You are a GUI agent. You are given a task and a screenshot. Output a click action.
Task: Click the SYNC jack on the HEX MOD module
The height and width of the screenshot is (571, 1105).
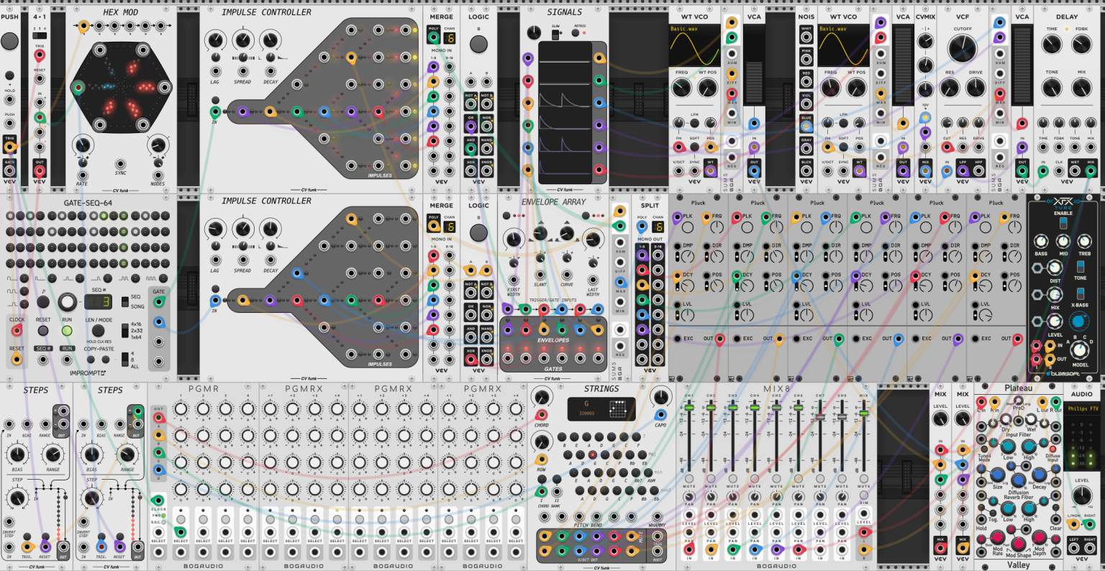click(121, 164)
